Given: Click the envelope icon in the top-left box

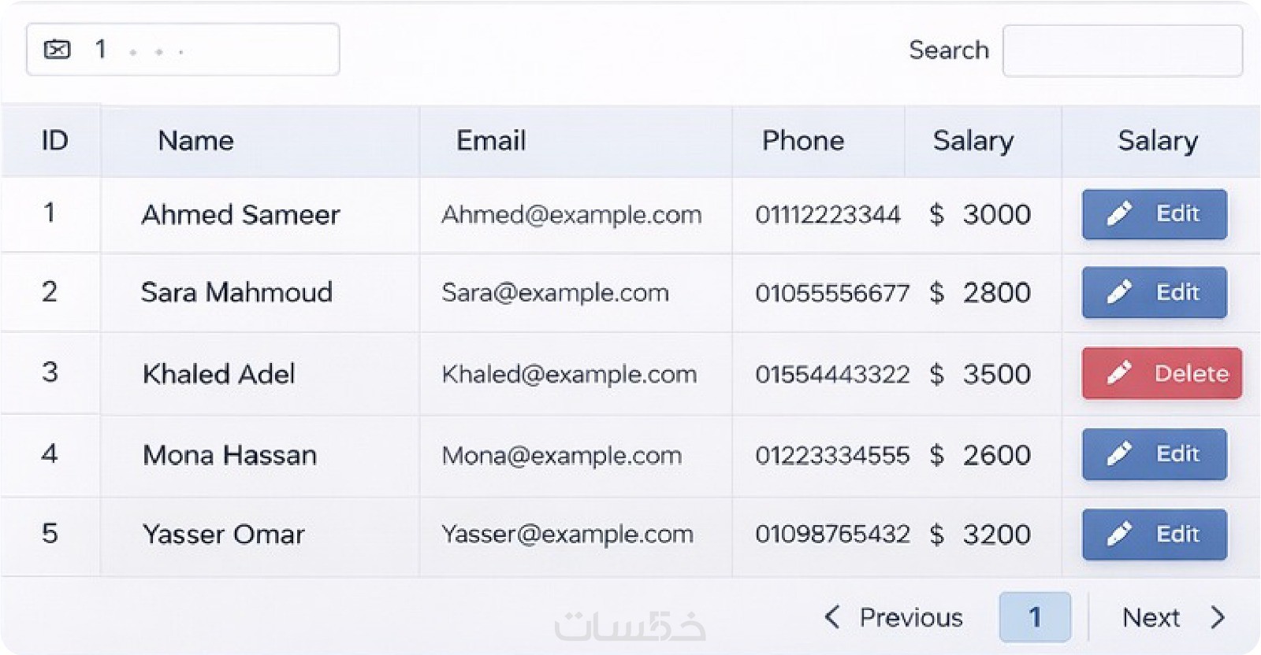Looking at the screenshot, I should point(57,50).
